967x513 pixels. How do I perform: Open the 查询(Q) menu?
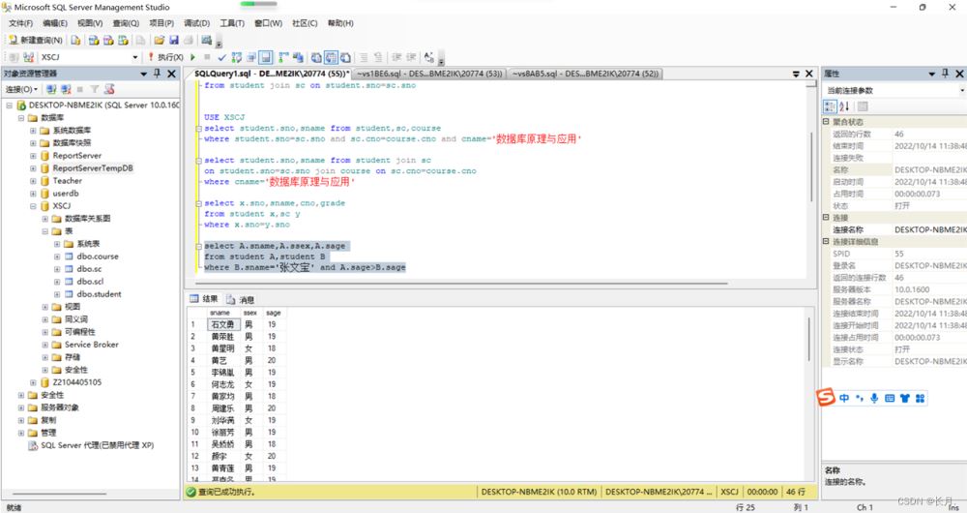pyautogui.click(x=126, y=23)
